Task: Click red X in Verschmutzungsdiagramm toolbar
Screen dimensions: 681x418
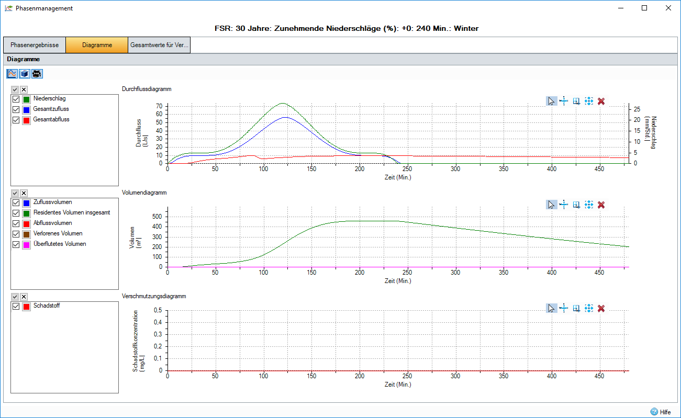Action: click(601, 308)
